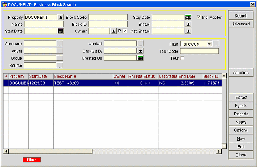Screen dimensions: 257x167
Task: Open the Created On calendar icon
Action: 140,58
